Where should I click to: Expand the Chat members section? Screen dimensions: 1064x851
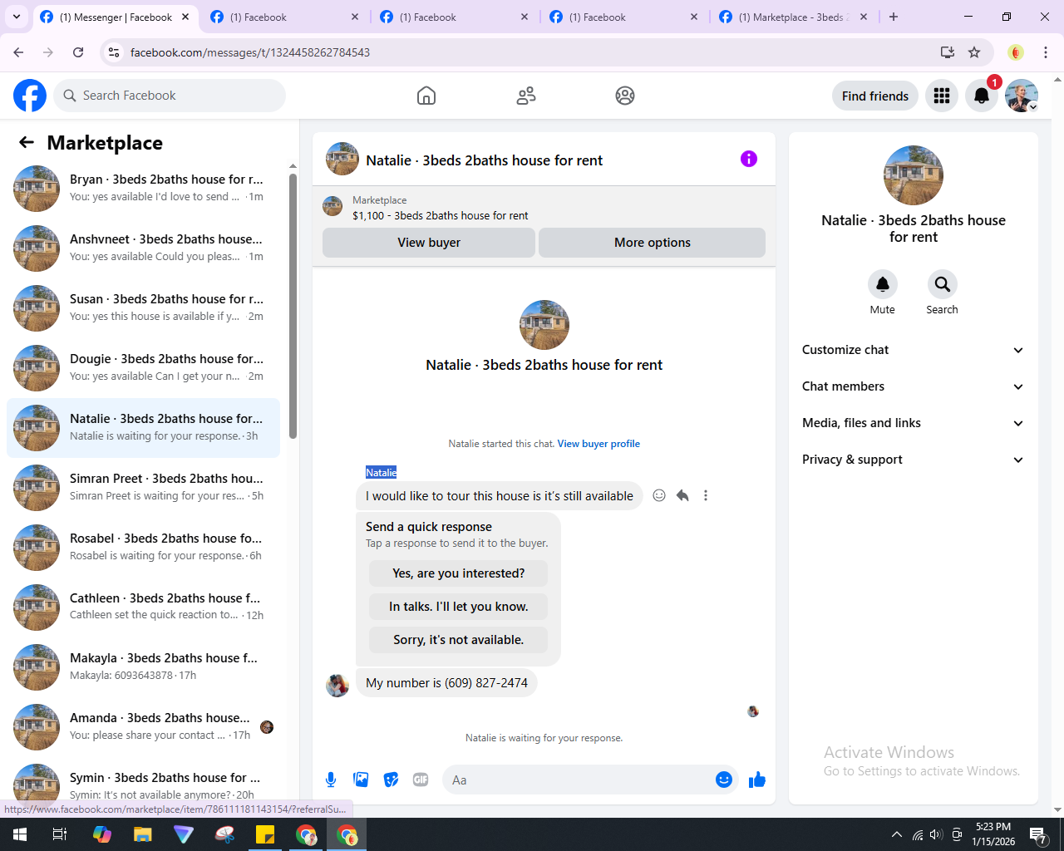coord(913,386)
